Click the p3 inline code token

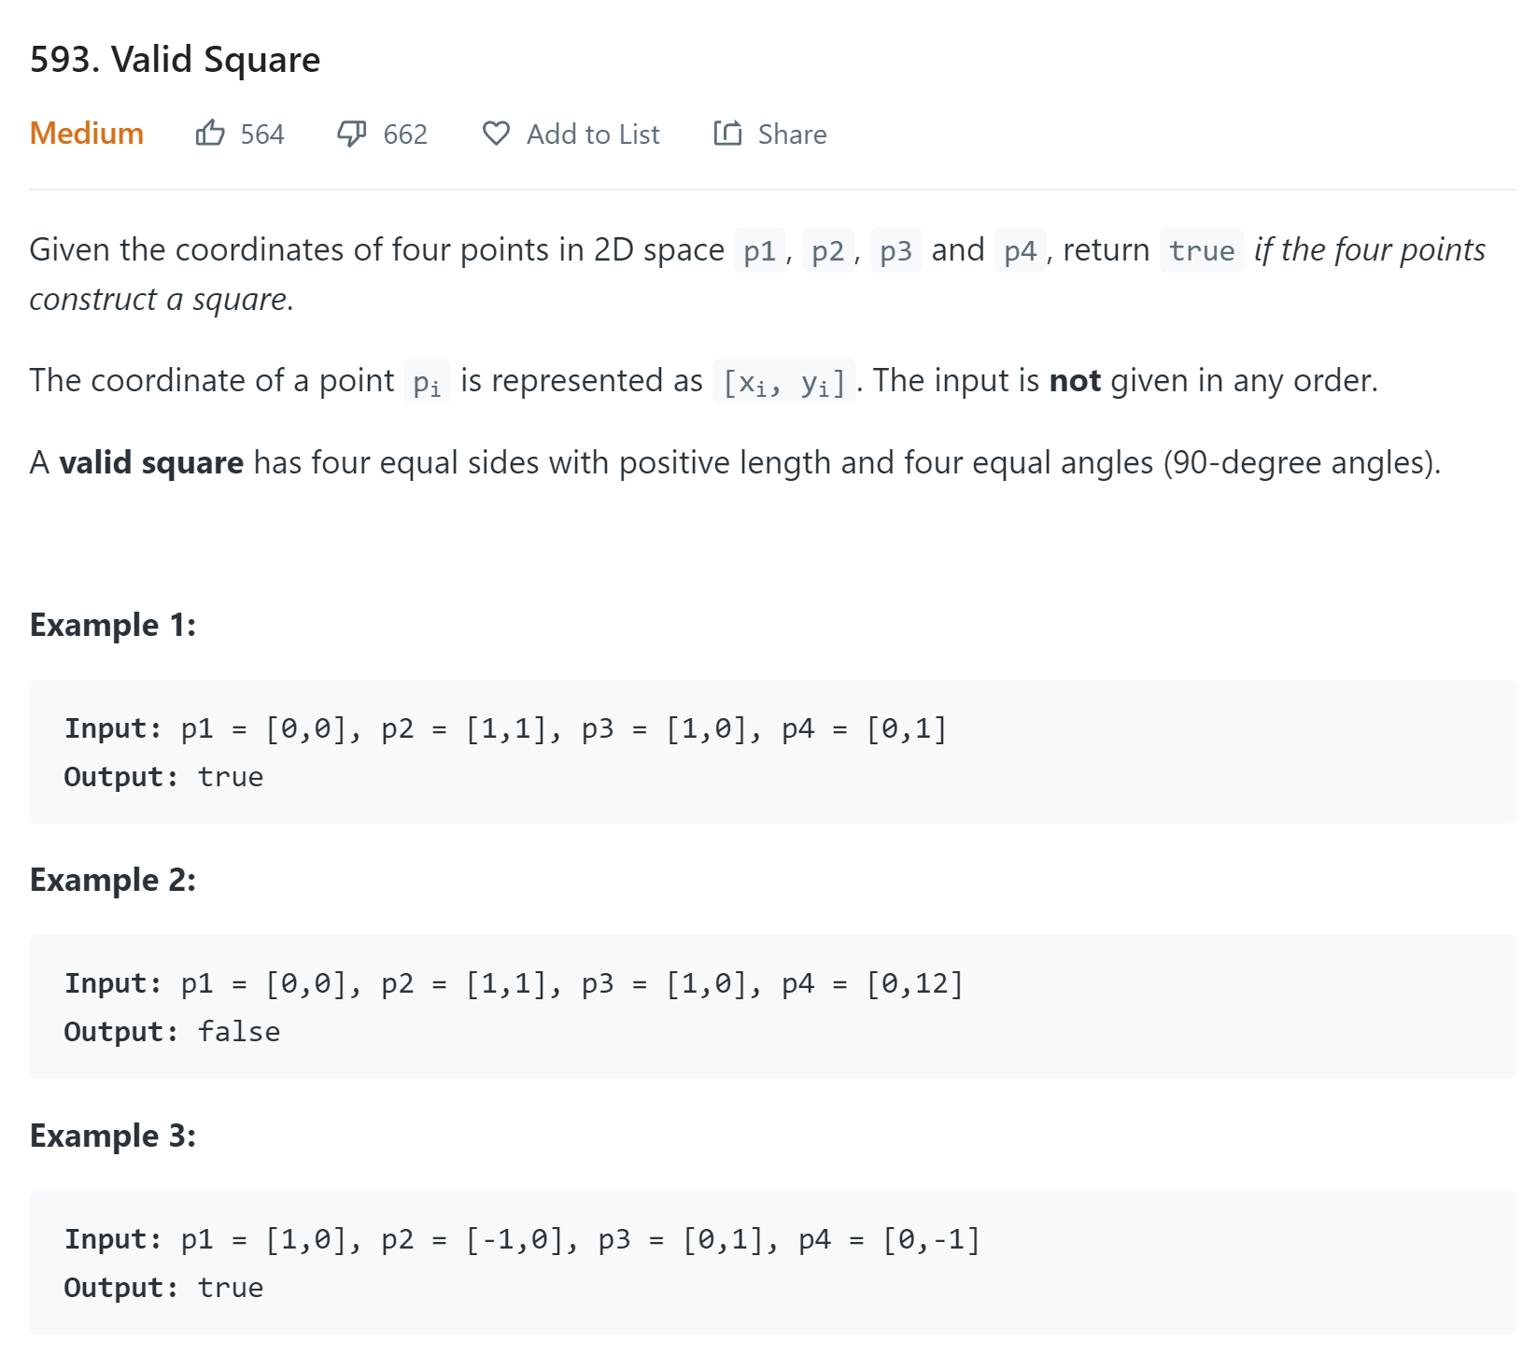[x=896, y=250]
